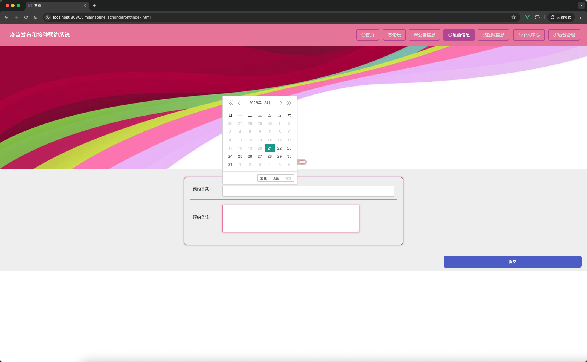Open the 5月 month selector
Viewport: 587px width, 362px height.
click(267, 103)
